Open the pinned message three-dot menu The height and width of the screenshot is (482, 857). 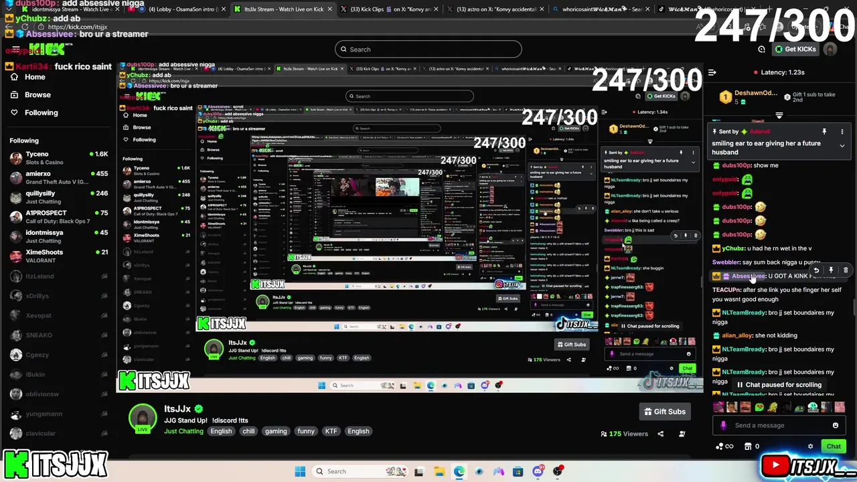point(842,132)
